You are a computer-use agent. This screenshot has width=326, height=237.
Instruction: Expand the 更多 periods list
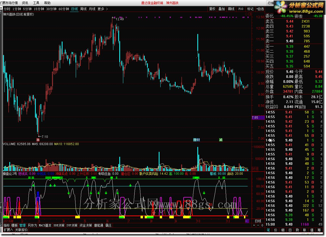[103, 9]
